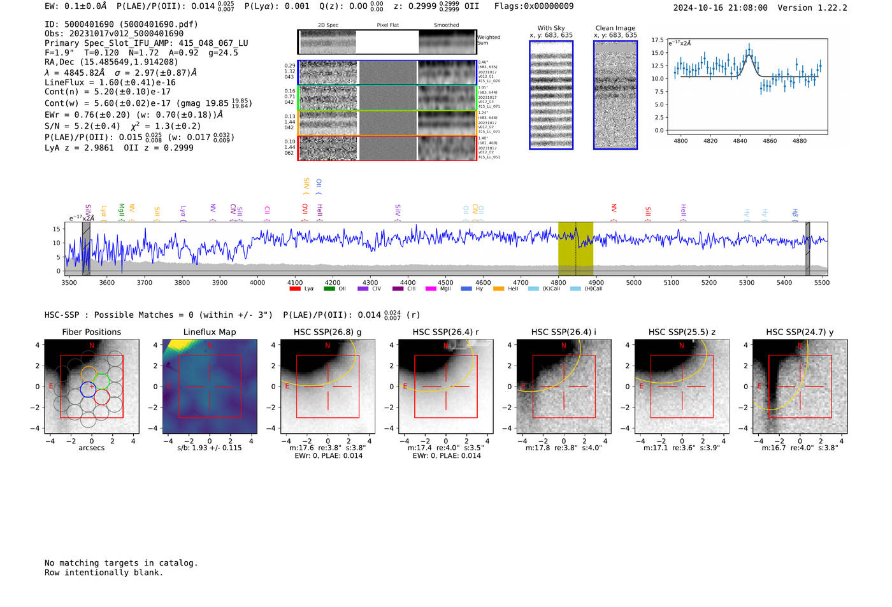Viewport: 892px width, 607px height.
Task: Click the magenta MgII legend swatch
Action: pos(431,289)
